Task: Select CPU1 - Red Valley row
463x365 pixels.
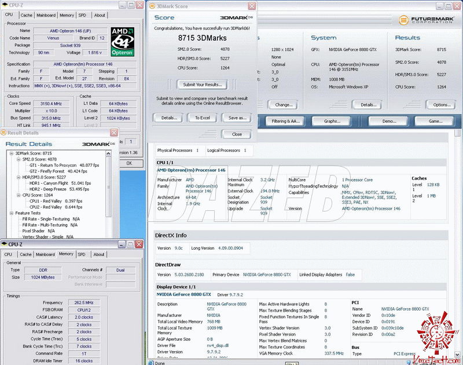Action: click(56, 201)
